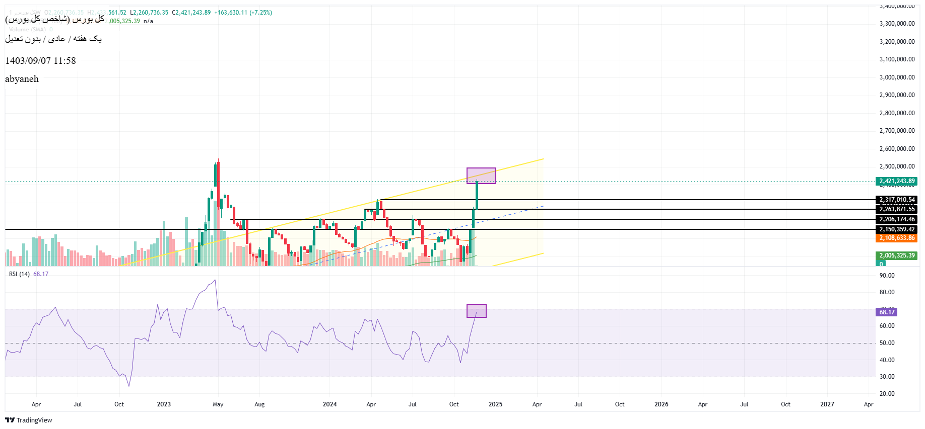Click the +163,630.11 (+7.25%) change value
The height and width of the screenshot is (429, 925).
tap(243, 13)
